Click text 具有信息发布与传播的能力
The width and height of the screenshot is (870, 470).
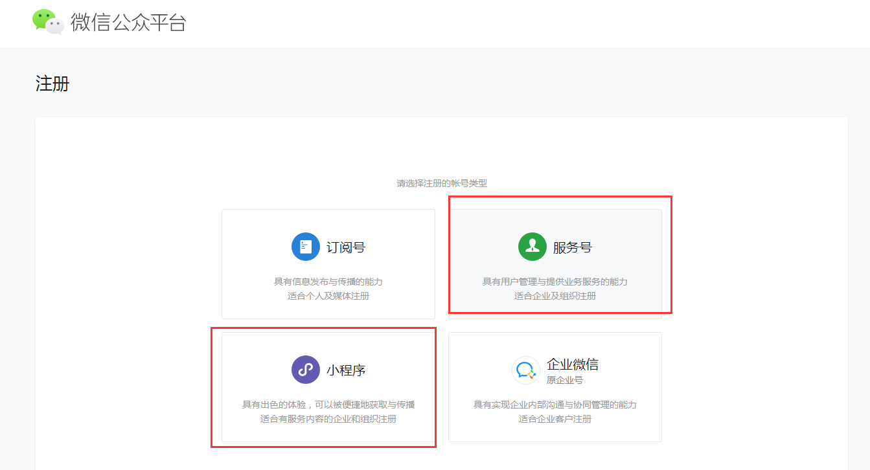pyautogui.click(x=328, y=282)
